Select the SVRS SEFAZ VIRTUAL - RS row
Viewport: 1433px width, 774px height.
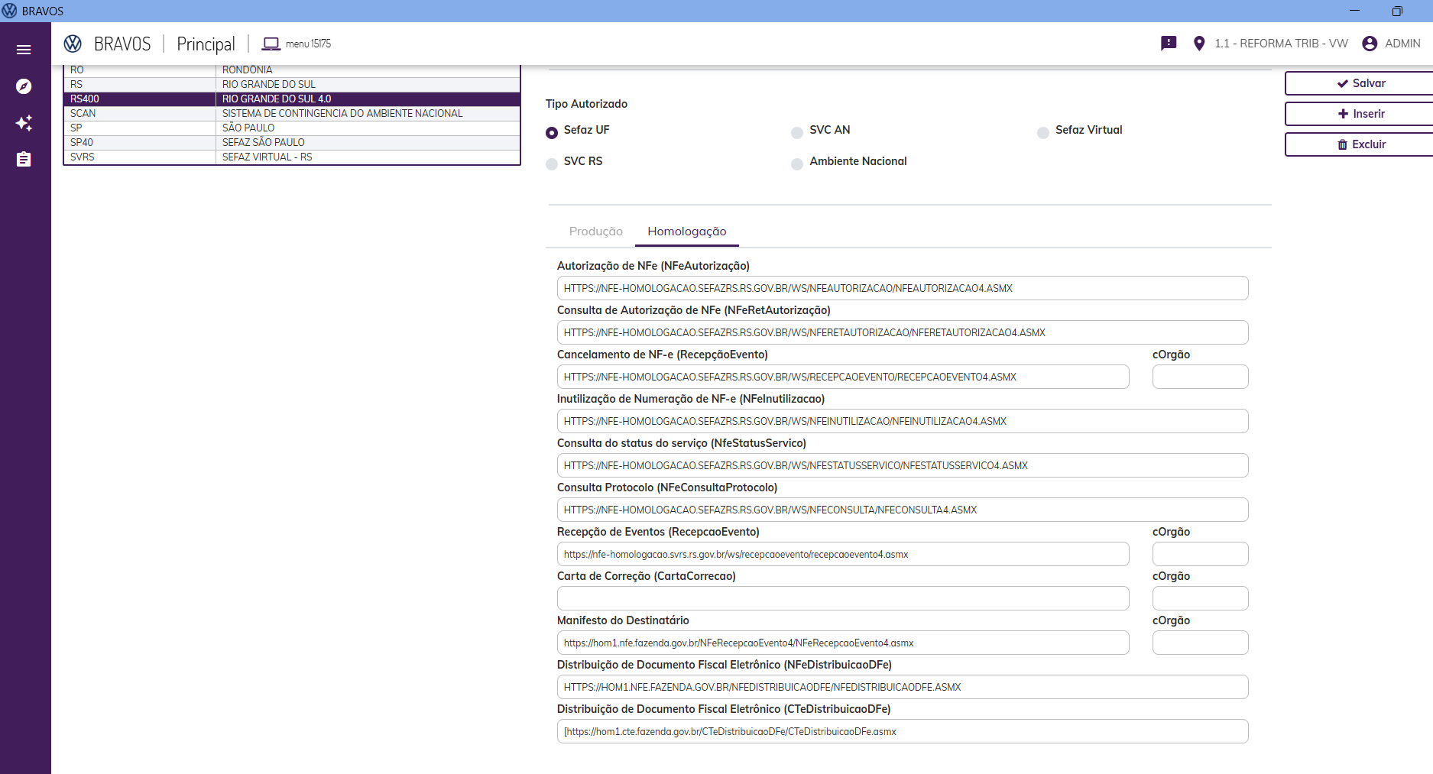point(292,157)
